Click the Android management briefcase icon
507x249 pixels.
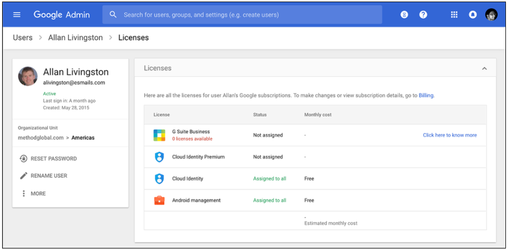point(159,201)
